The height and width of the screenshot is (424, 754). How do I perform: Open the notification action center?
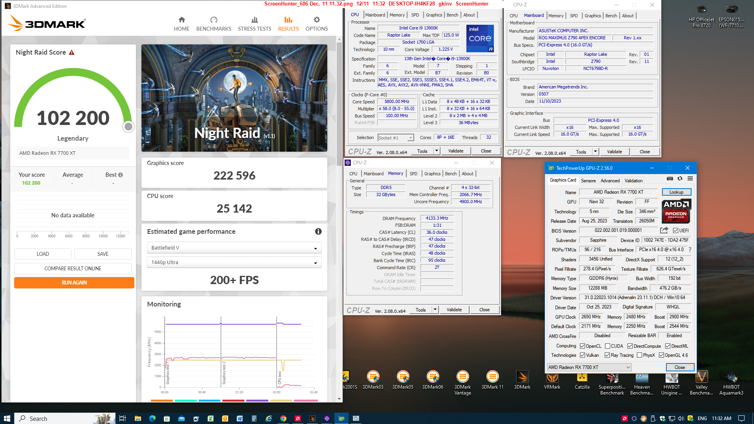(741, 418)
